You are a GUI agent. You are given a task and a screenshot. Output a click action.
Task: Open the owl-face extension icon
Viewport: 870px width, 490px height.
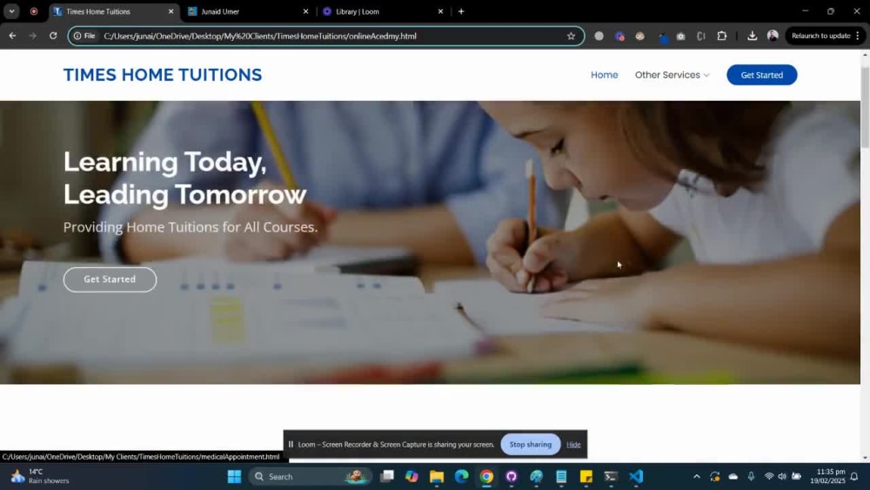click(639, 36)
